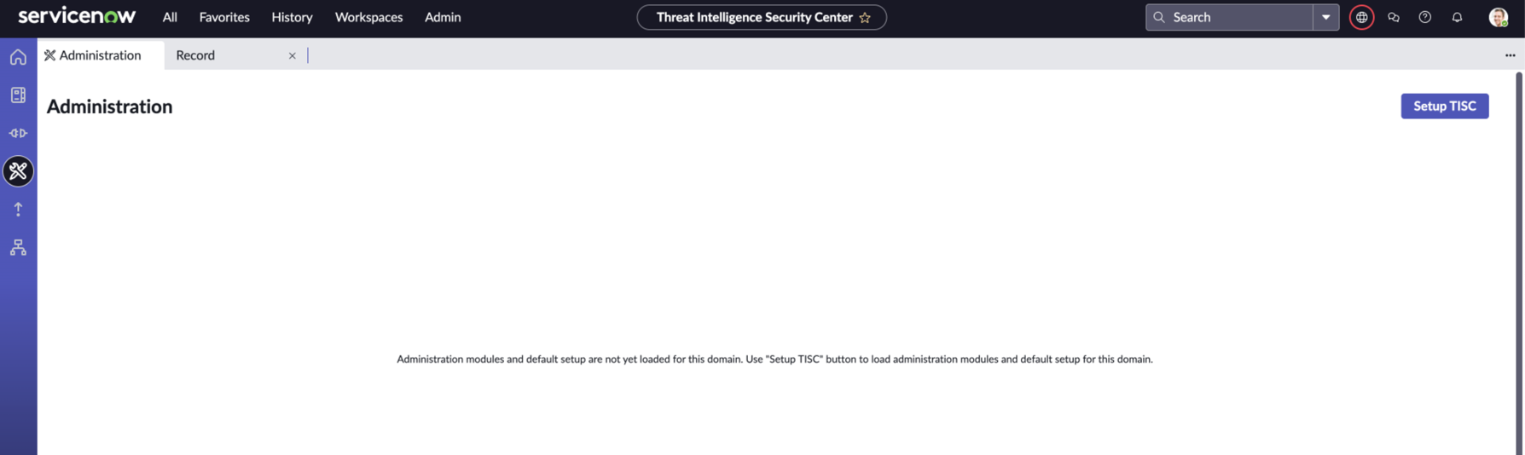
Task: Close the Record tab
Action: point(293,55)
